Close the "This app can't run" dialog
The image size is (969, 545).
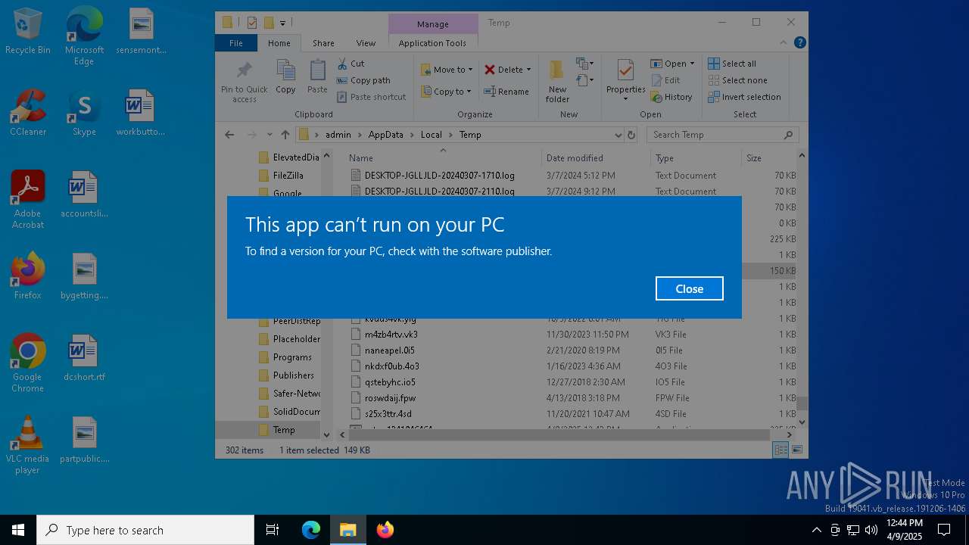689,288
